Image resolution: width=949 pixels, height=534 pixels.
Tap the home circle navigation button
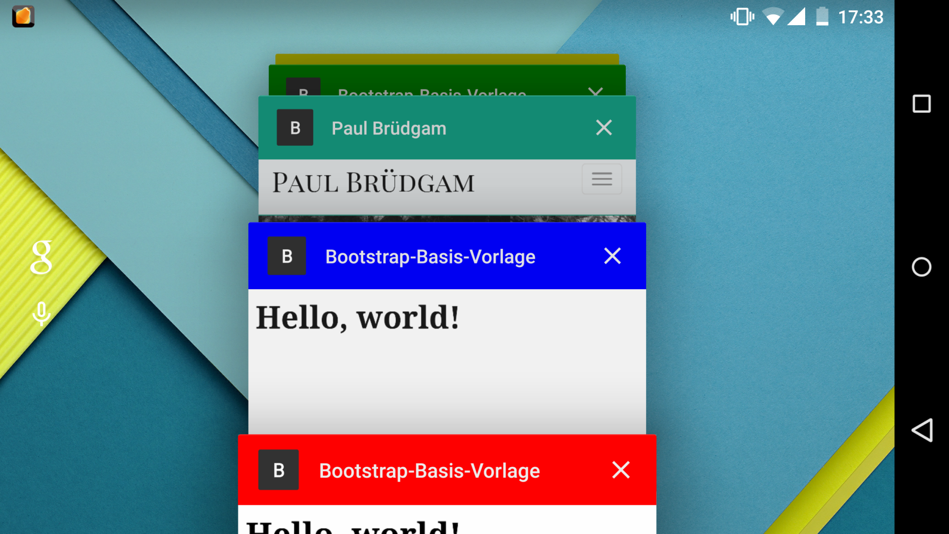point(921,267)
